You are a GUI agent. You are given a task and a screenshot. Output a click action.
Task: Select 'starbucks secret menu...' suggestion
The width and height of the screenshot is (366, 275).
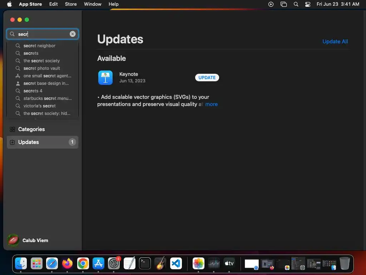(x=43, y=98)
